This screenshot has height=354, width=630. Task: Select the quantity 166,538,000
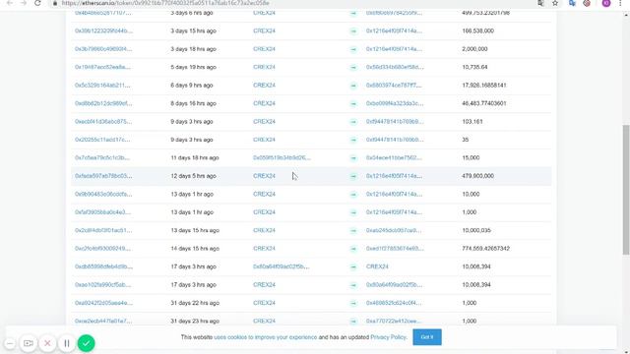[x=477, y=30]
